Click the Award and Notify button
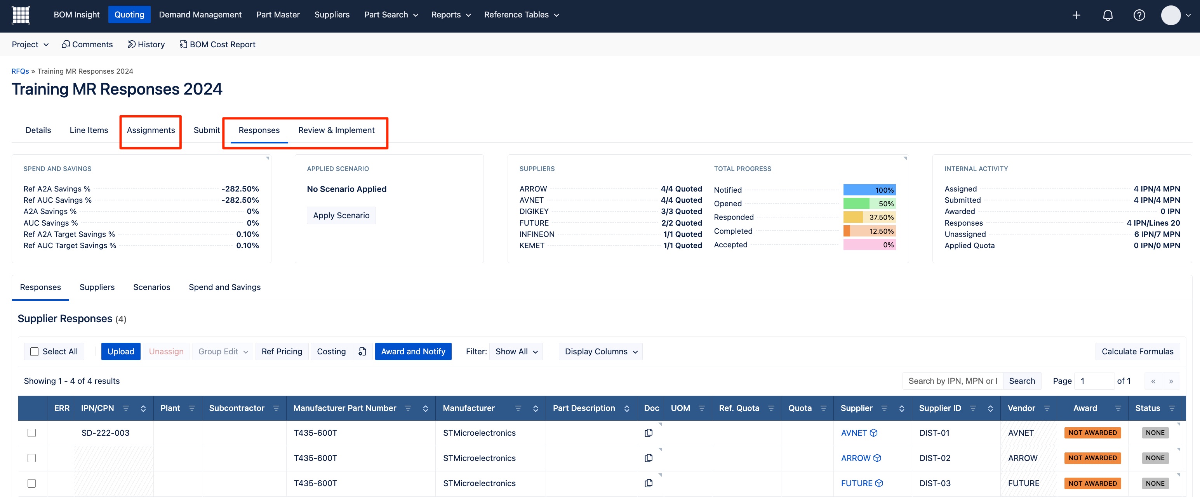1200x497 pixels. pos(413,352)
